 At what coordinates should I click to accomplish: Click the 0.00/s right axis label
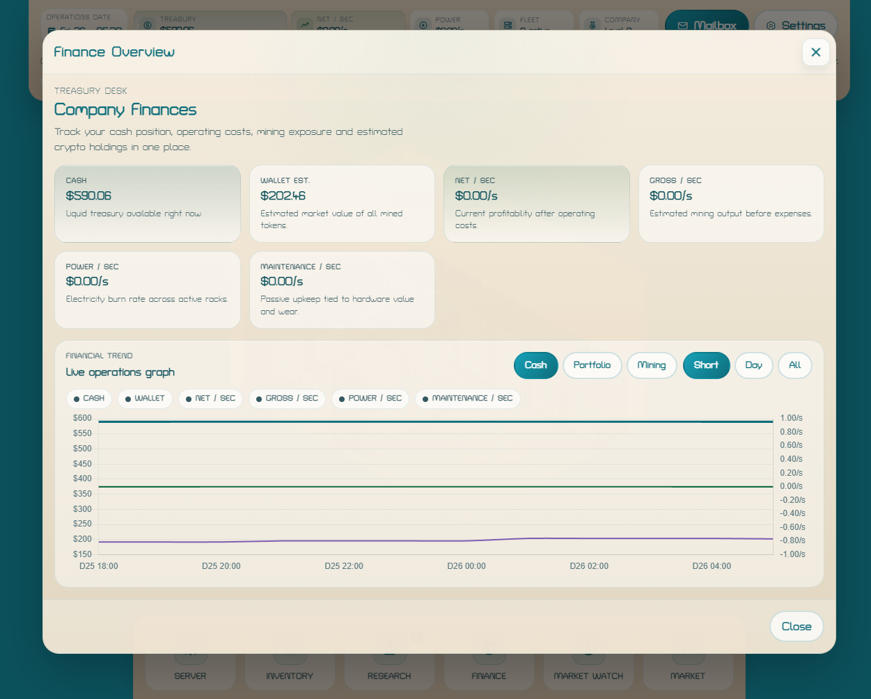(x=792, y=486)
